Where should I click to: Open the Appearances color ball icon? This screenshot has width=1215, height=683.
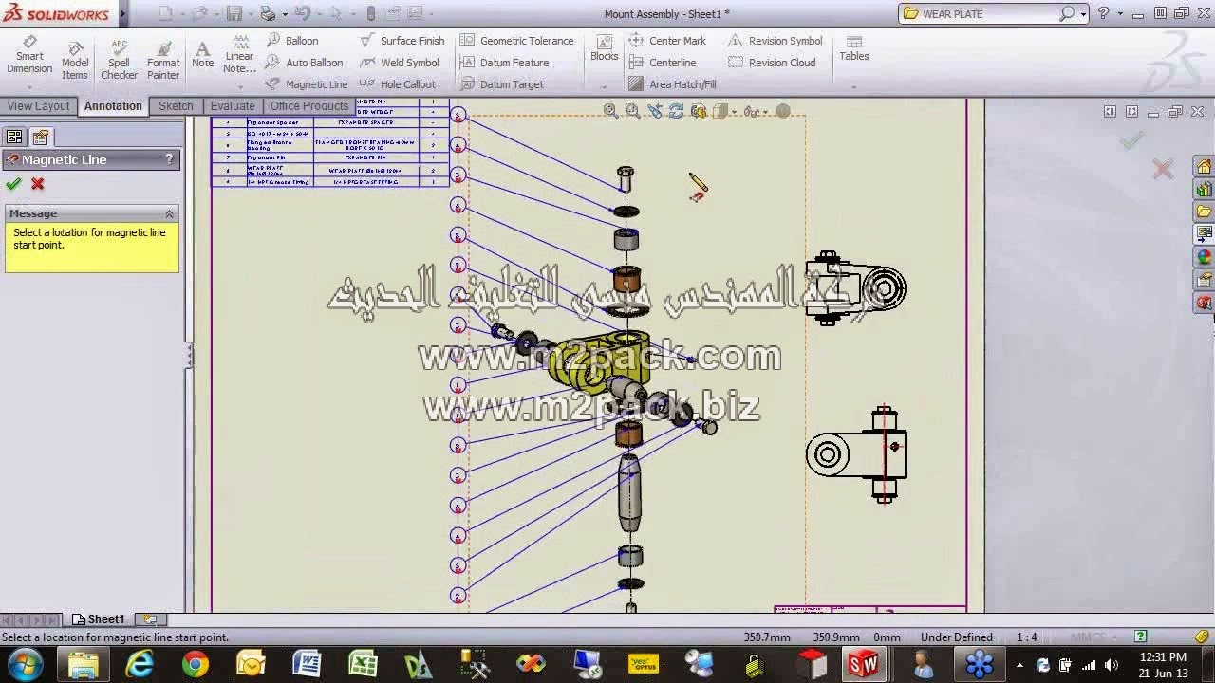[1204, 257]
